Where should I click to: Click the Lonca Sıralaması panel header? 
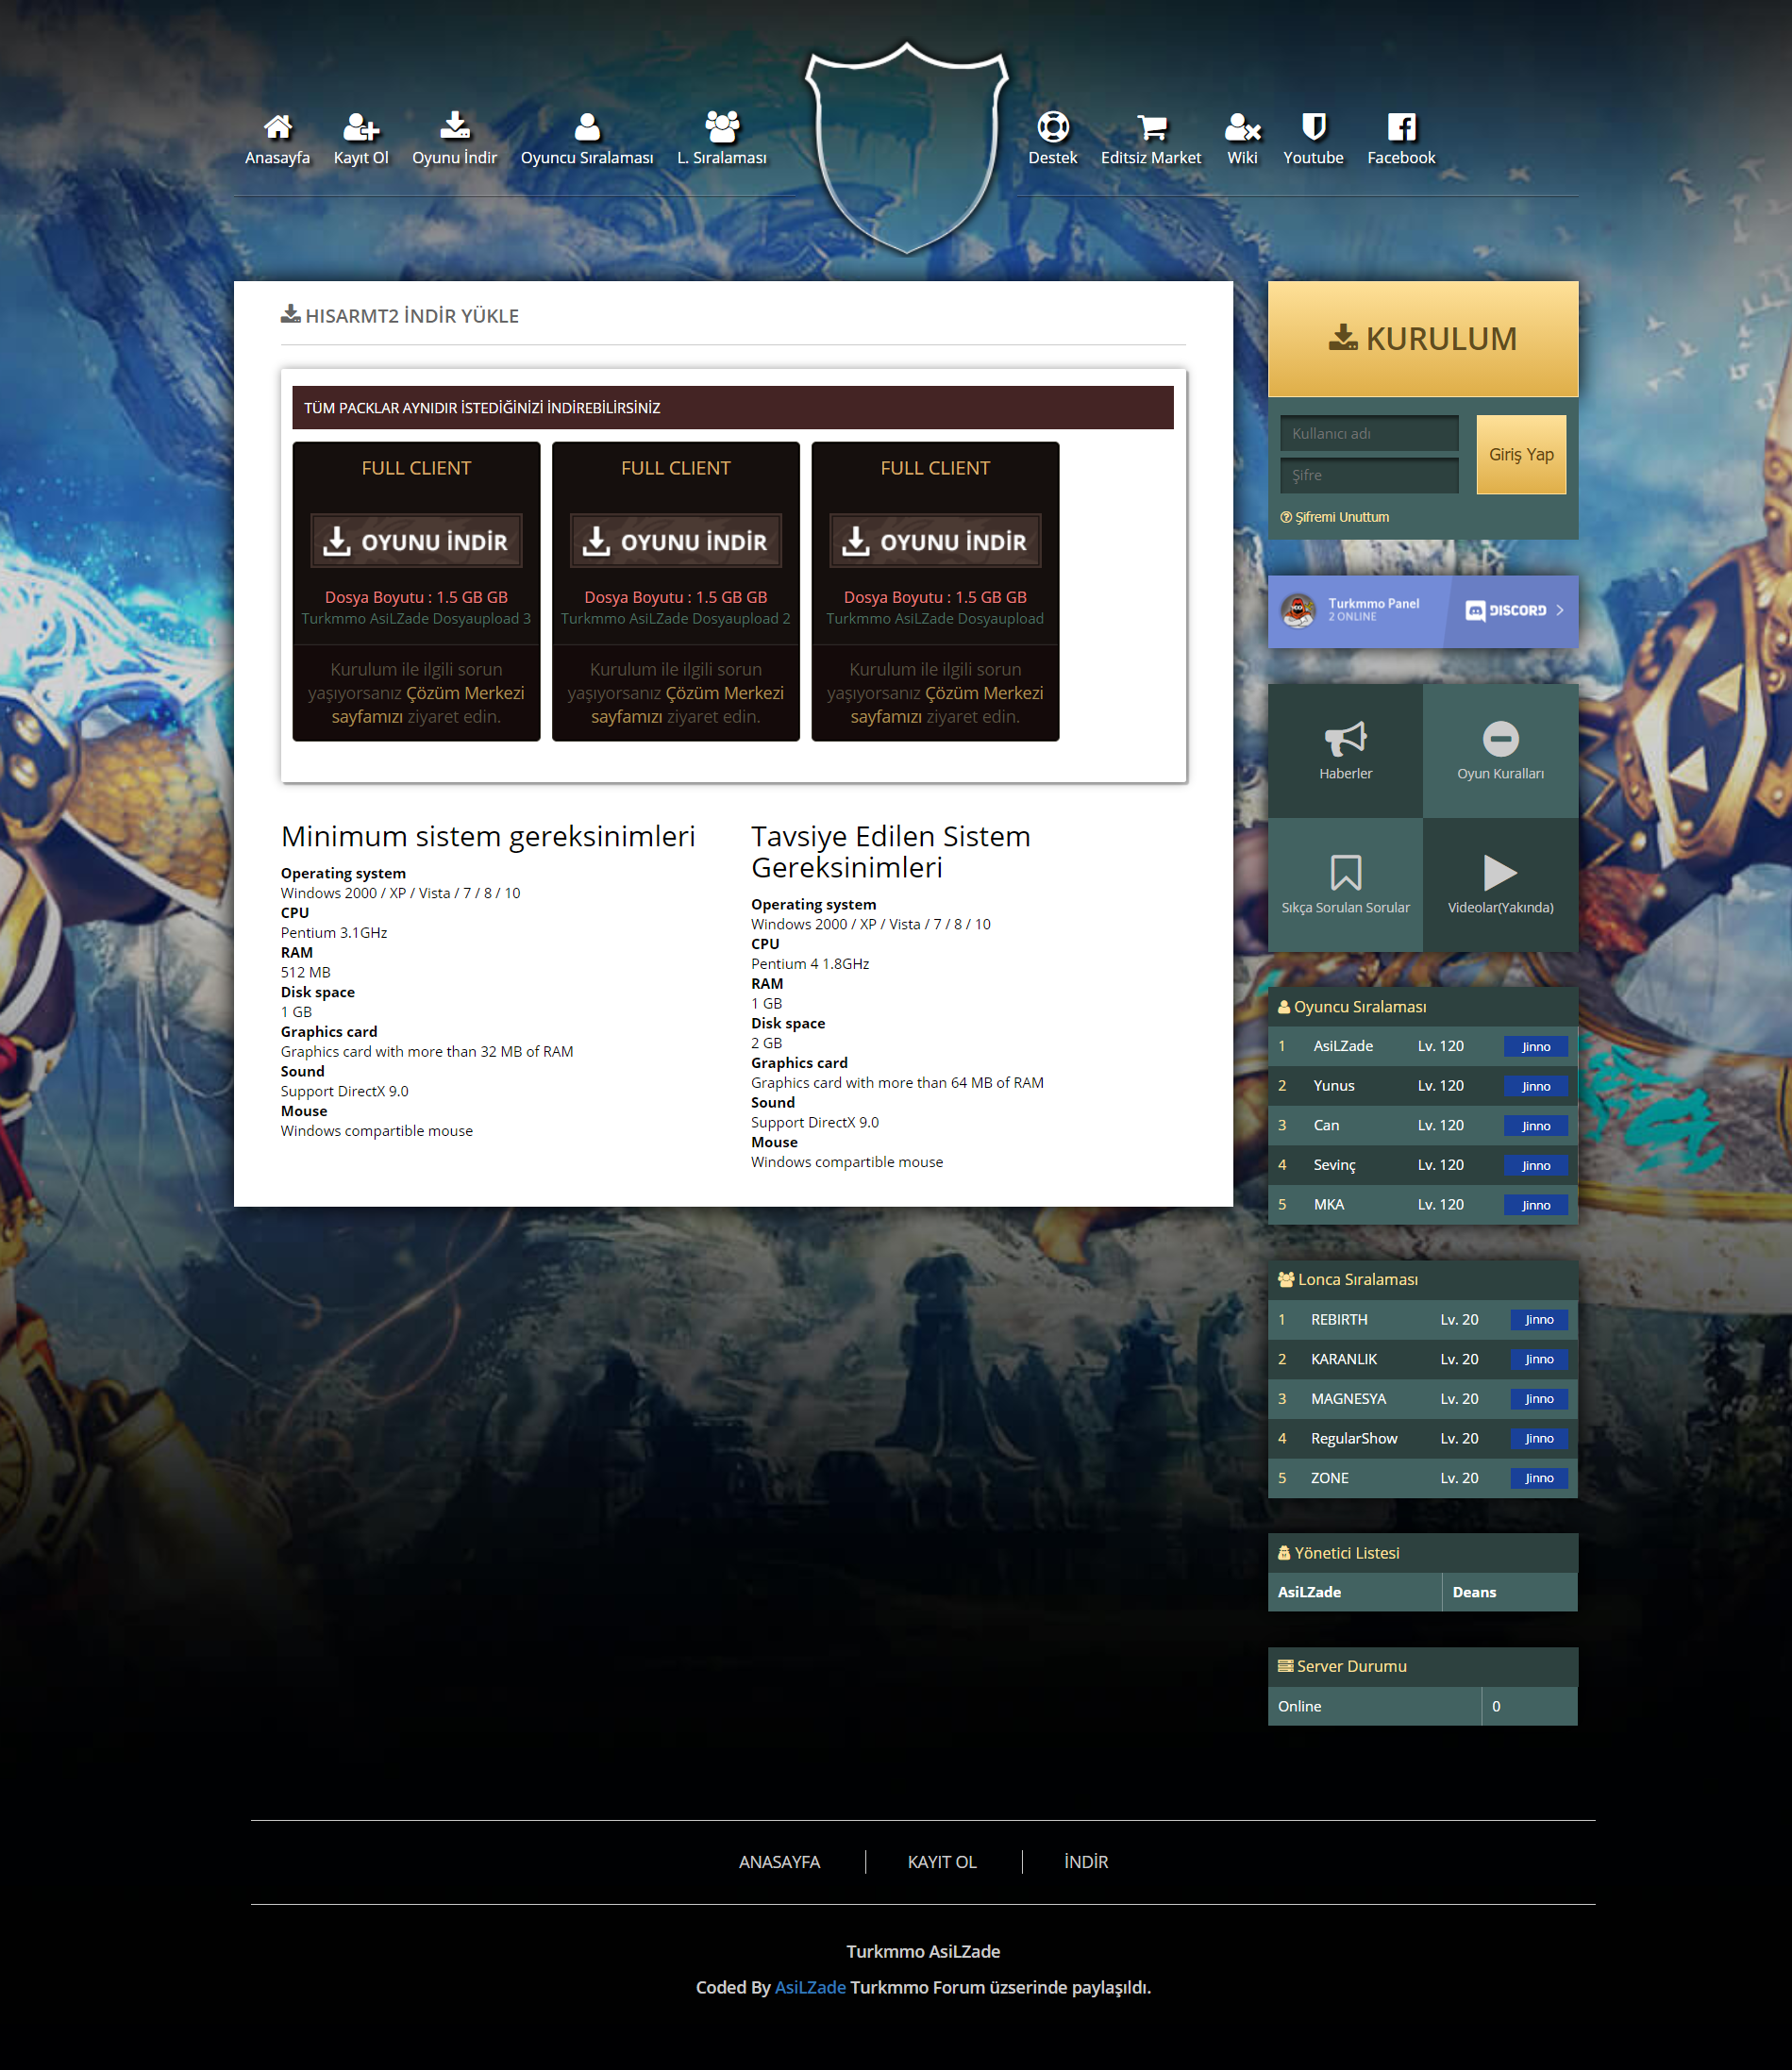coord(1423,1279)
